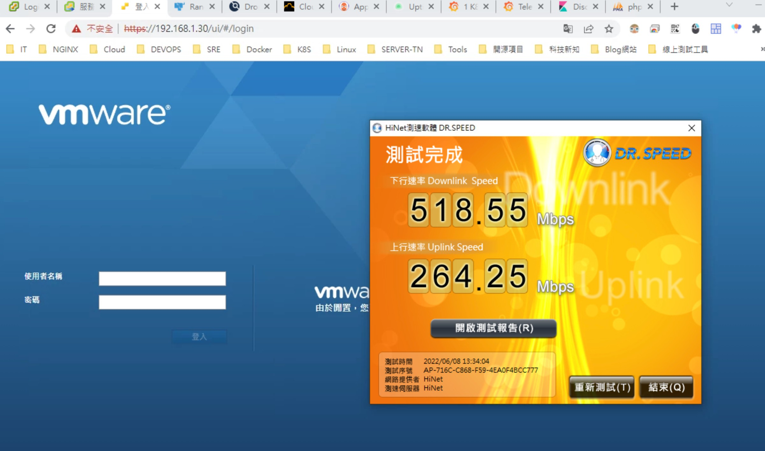Close the DR.SPEED window
The image size is (765, 451).
[x=691, y=128]
